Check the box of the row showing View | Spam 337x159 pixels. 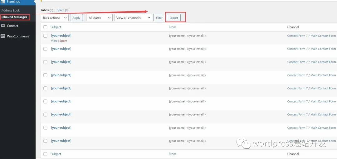click(45, 36)
